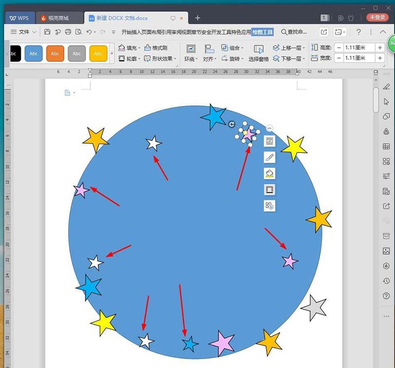Collapse the floating toolbar minus button

click(x=269, y=128)
